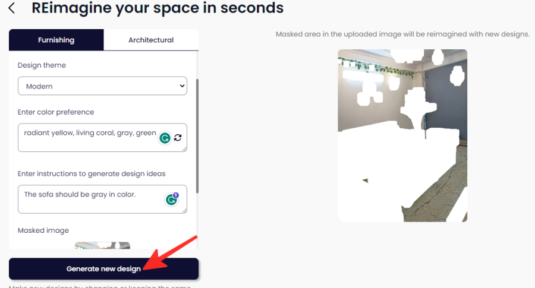Click the REimagine your space heading
The width and height of the screenshot is (535, 288).
point(158,8)
